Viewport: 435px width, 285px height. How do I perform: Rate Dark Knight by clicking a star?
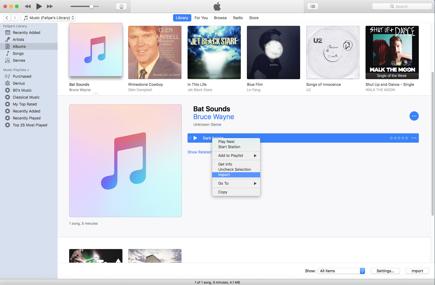tap(399, 138)
